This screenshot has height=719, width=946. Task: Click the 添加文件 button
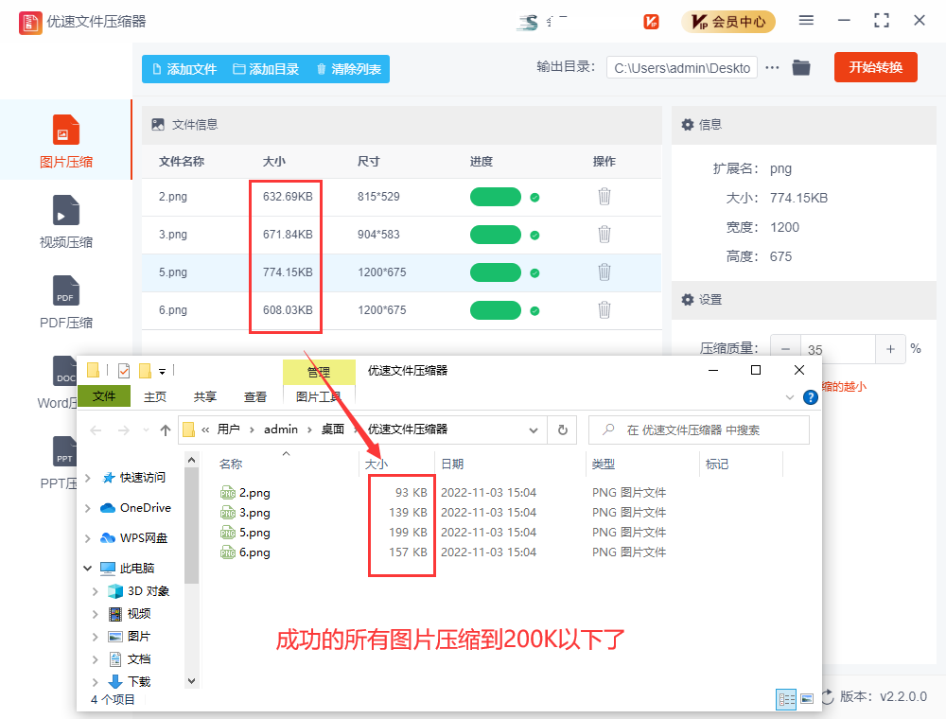pos(184,69)
